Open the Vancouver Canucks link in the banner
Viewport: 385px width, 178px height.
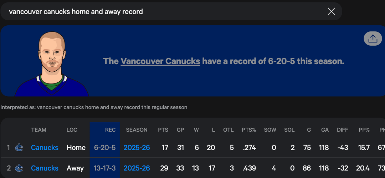(x=160, y=61)
